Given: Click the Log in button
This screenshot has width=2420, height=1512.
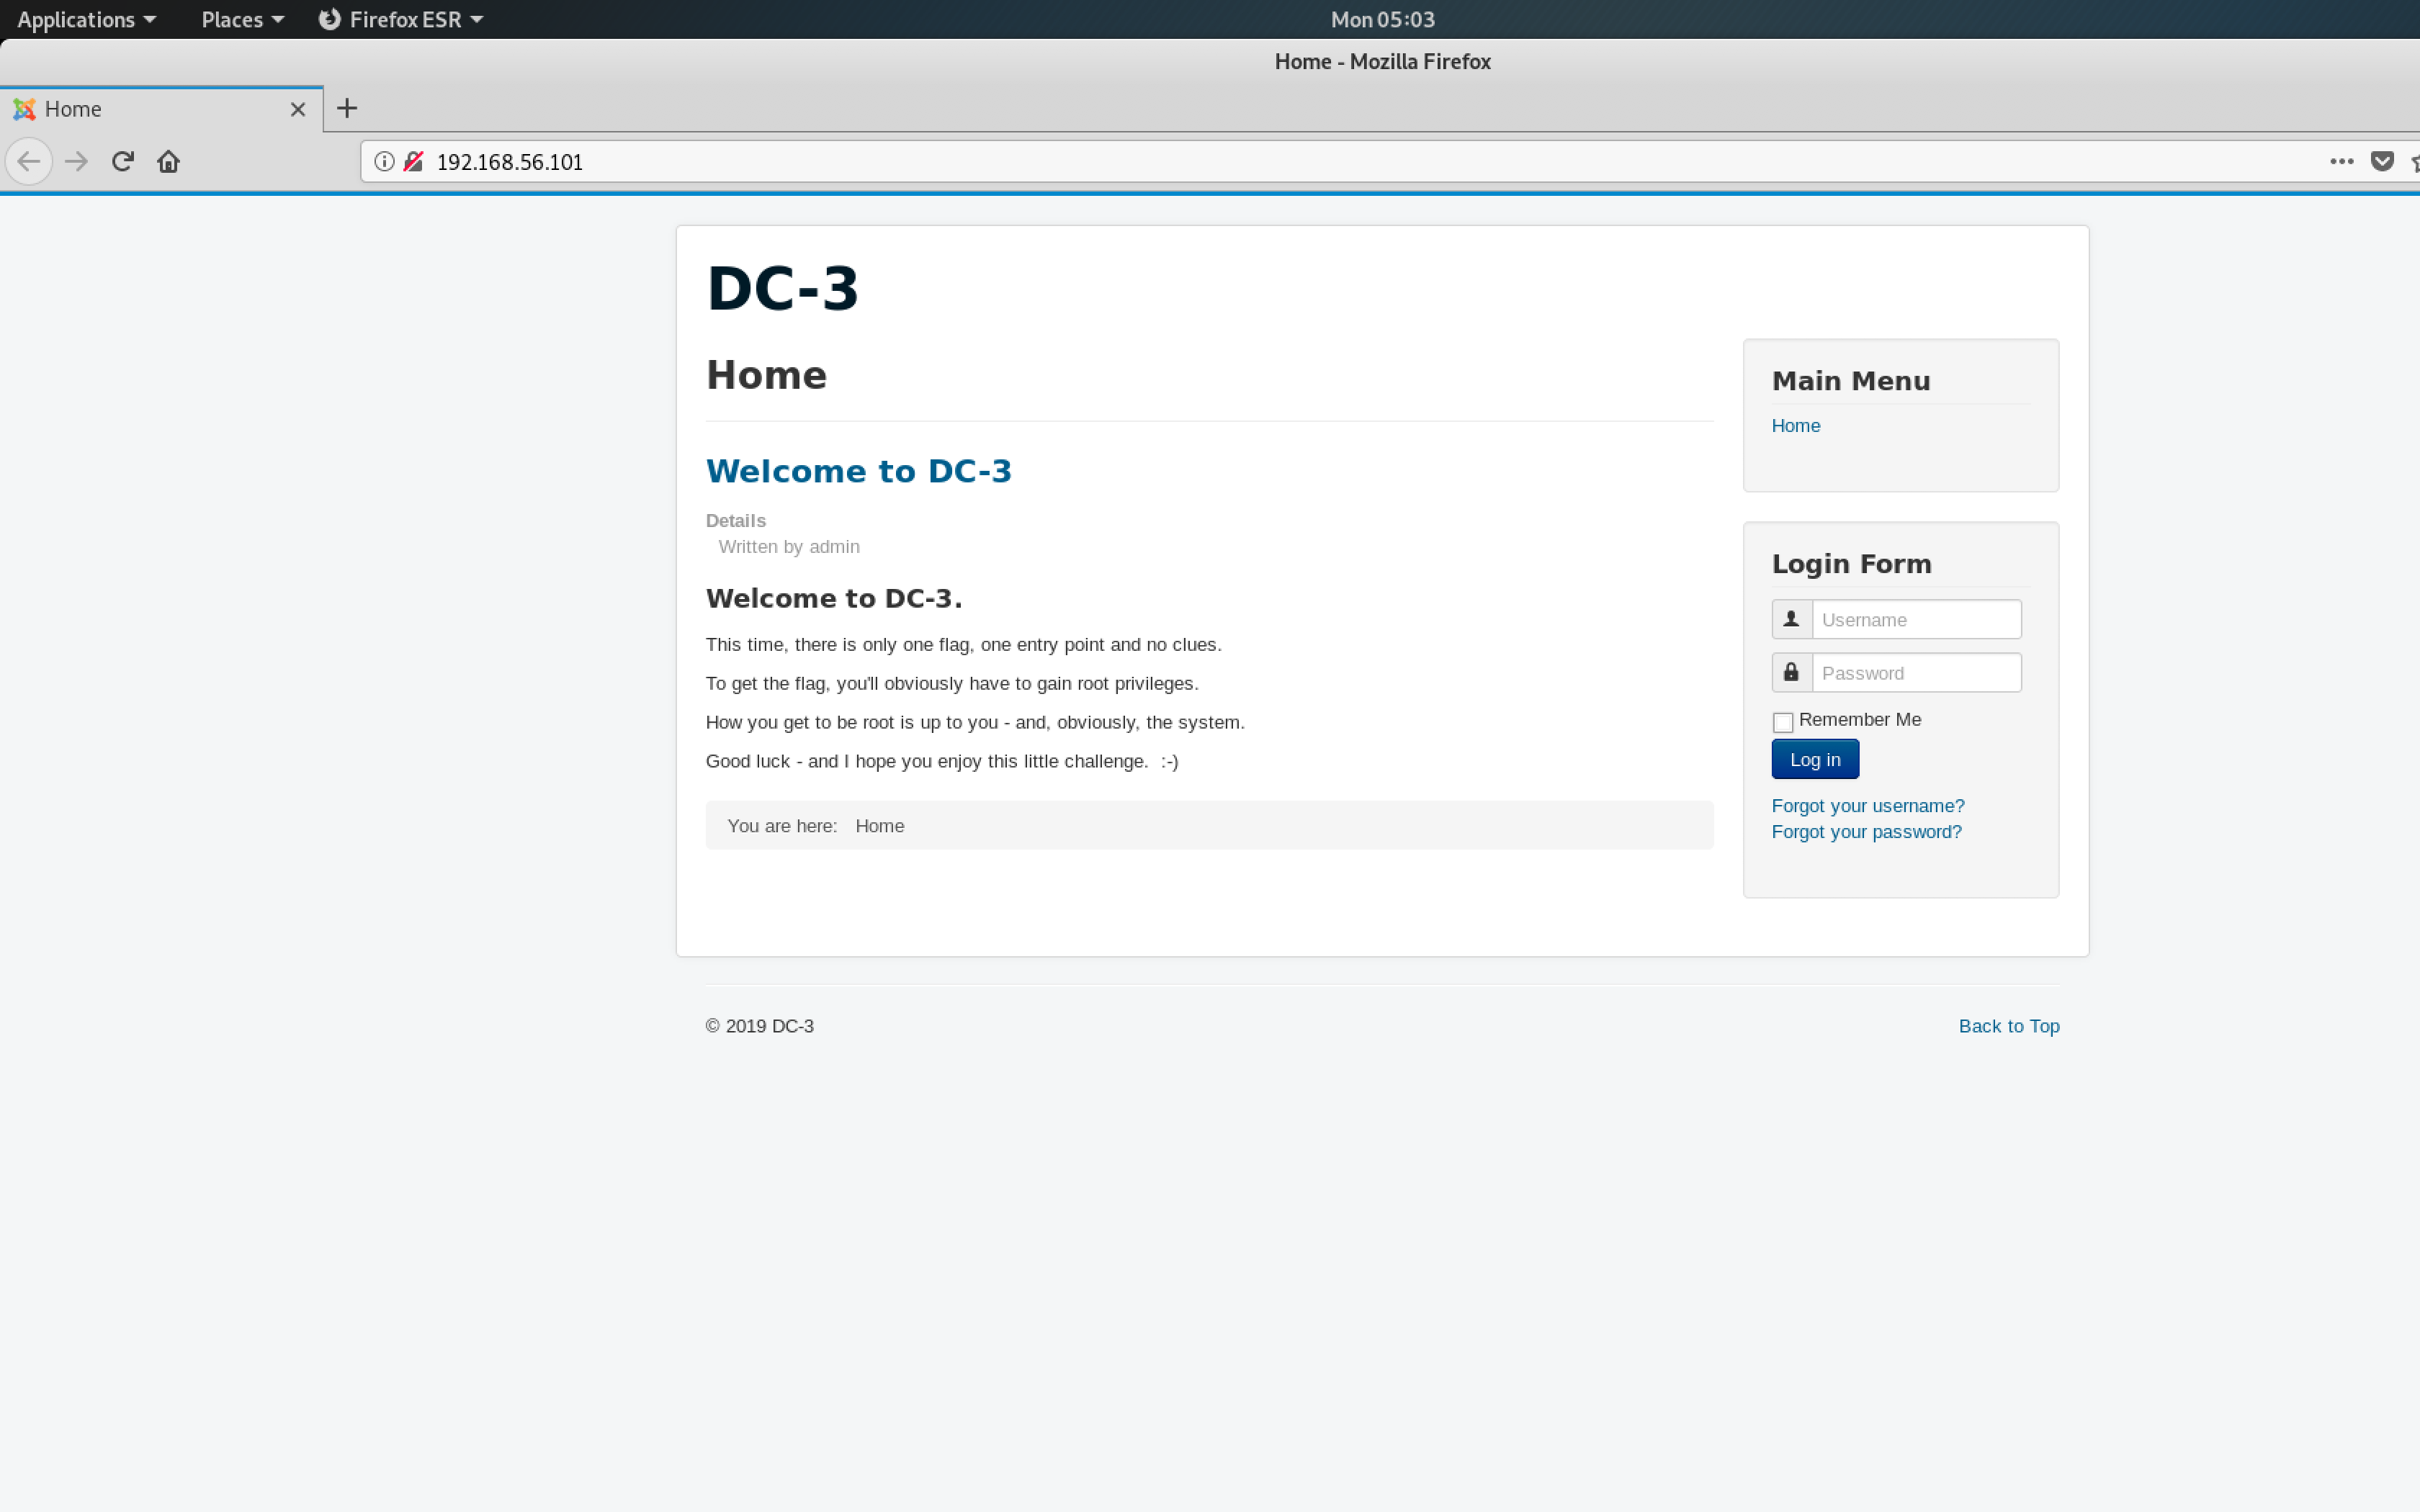Looking at the screenshot, I should coord(1815,759).
